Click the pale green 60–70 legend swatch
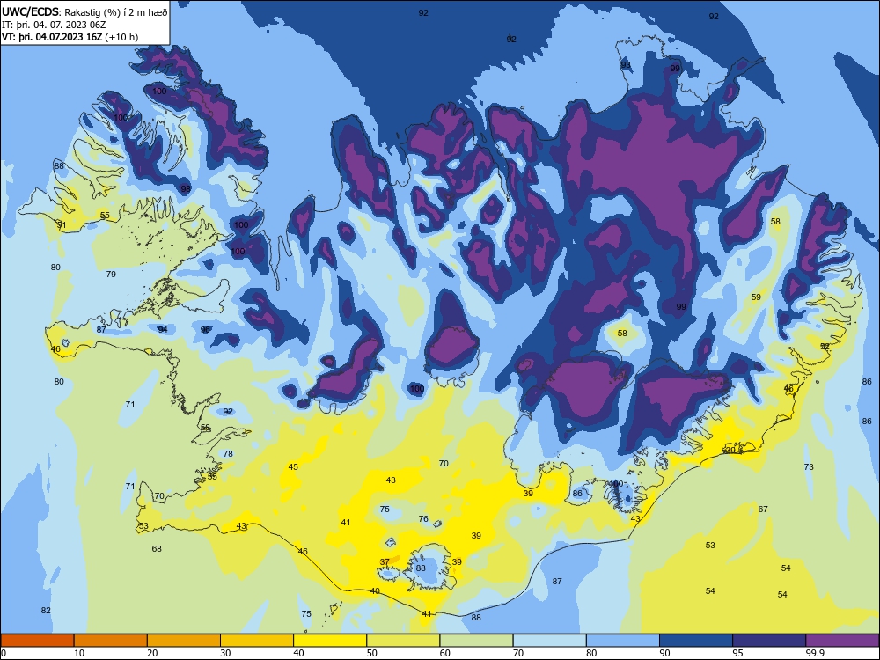This screenshot has height=660, width=880. pyautogui.click(x=476, y=641)
